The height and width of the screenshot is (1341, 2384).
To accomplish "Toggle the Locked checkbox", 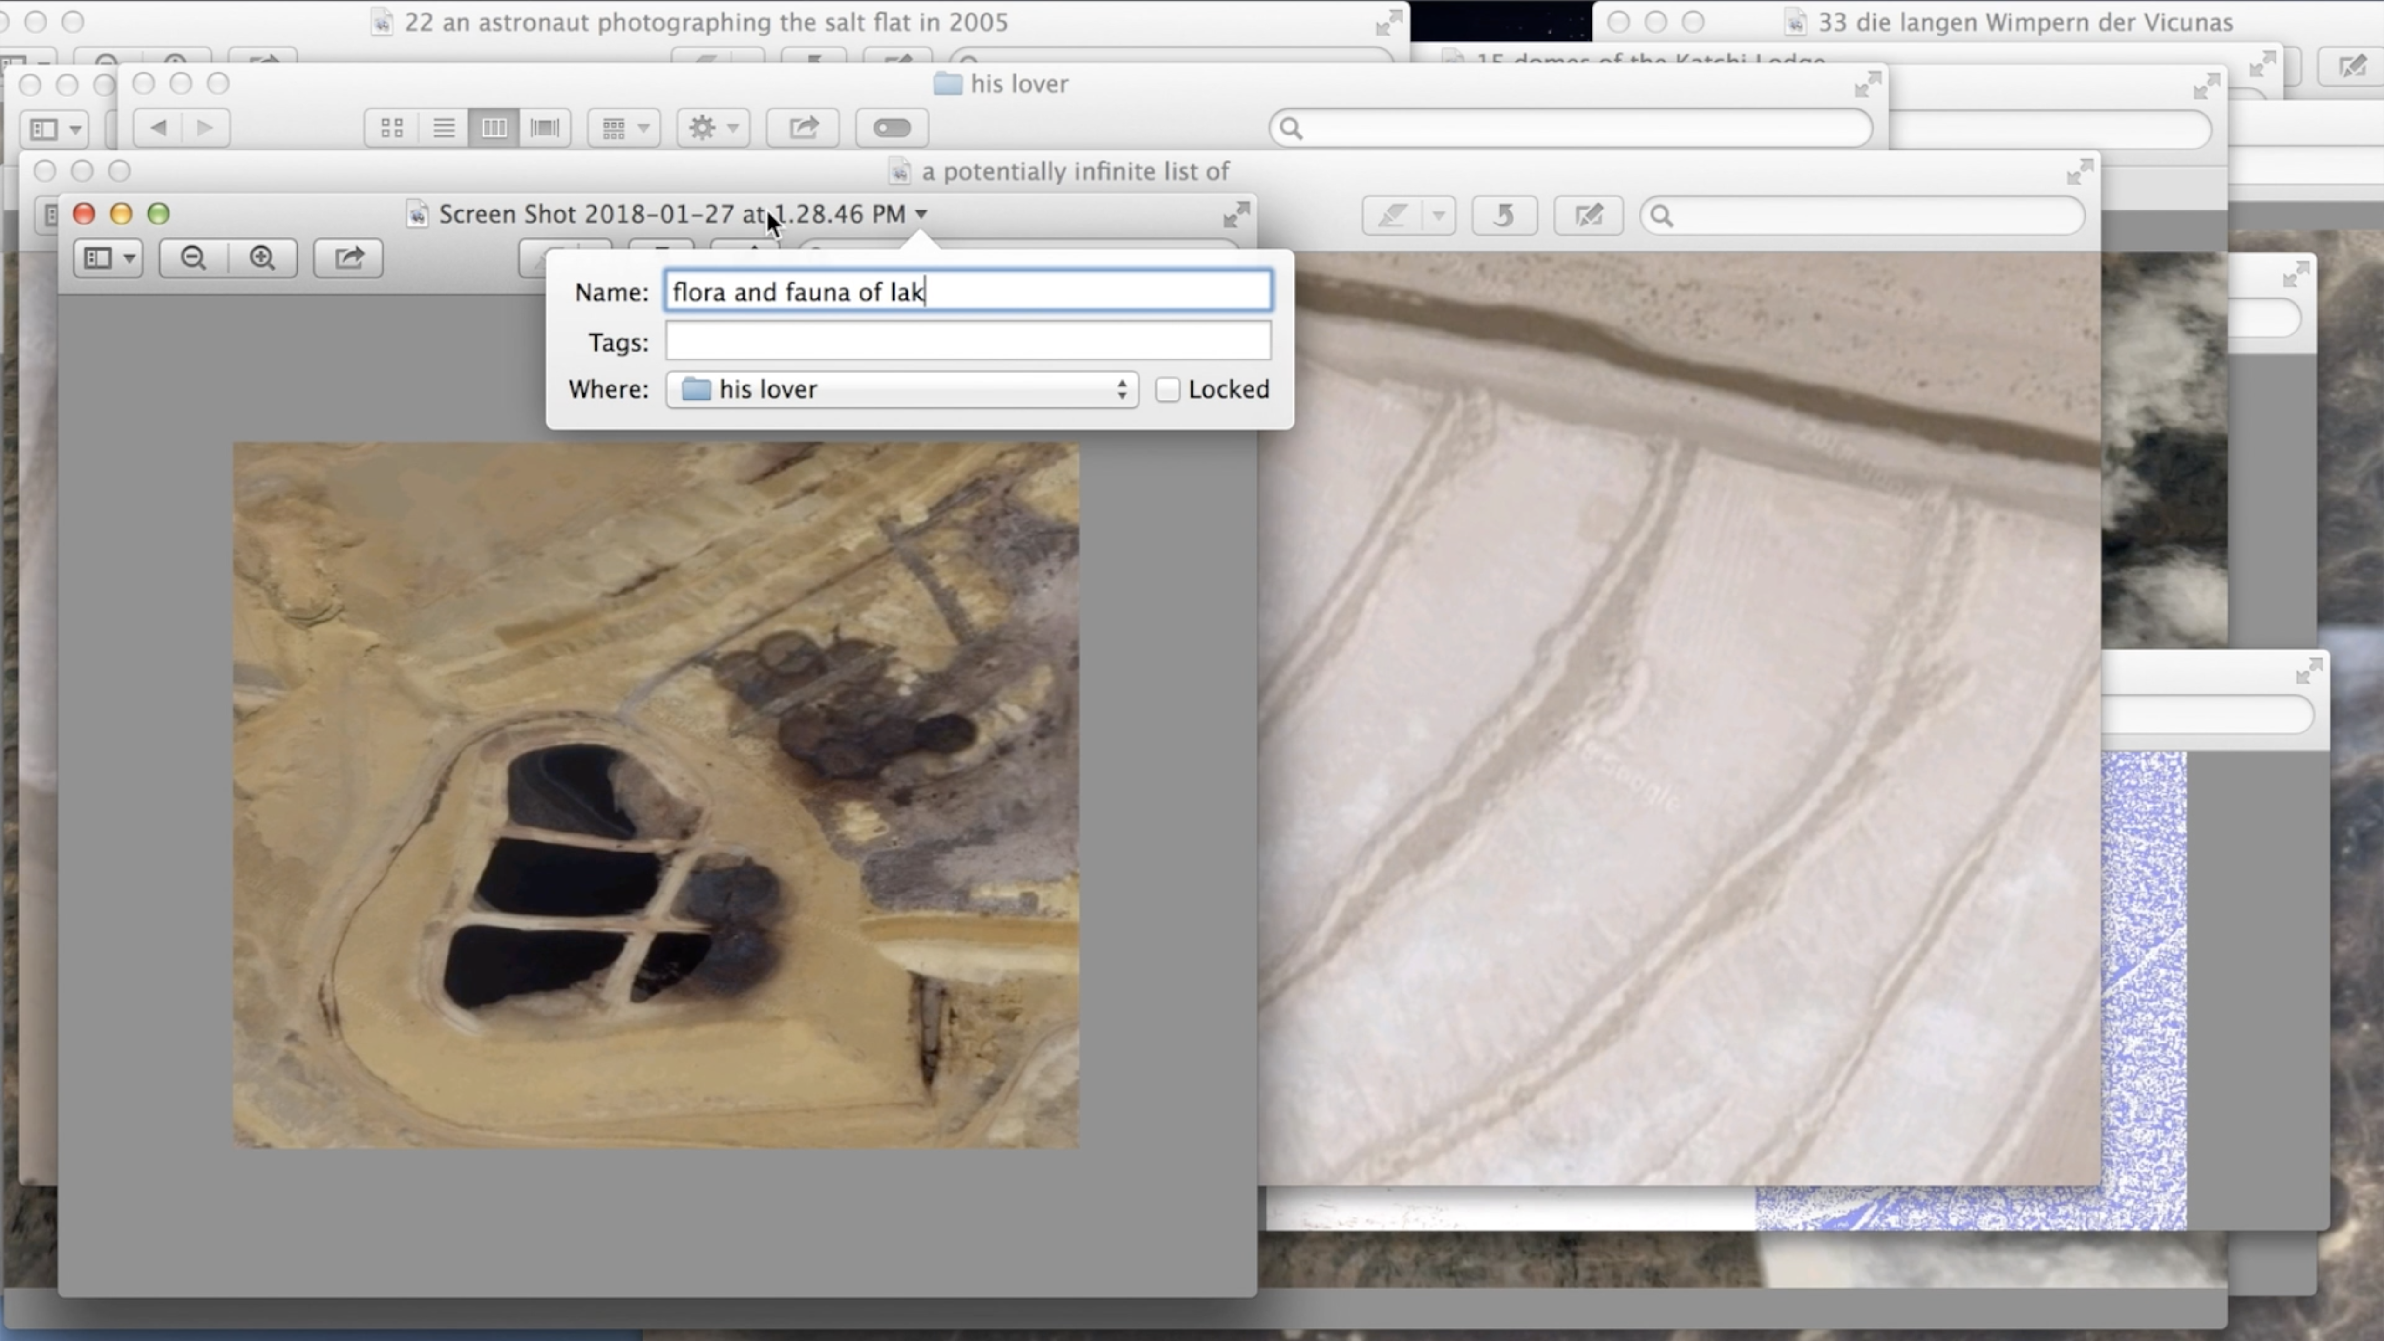I will pos(1167,390).
